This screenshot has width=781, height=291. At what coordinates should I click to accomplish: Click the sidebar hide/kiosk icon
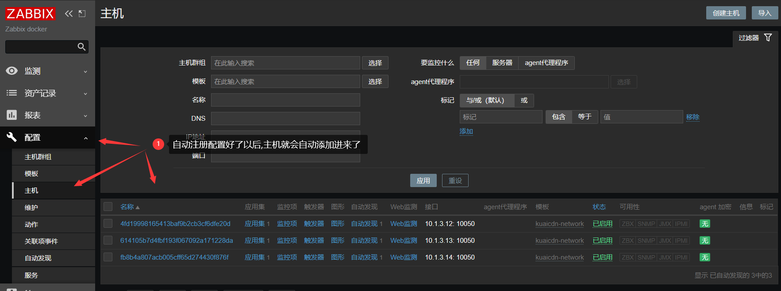(x=82, y=14)
